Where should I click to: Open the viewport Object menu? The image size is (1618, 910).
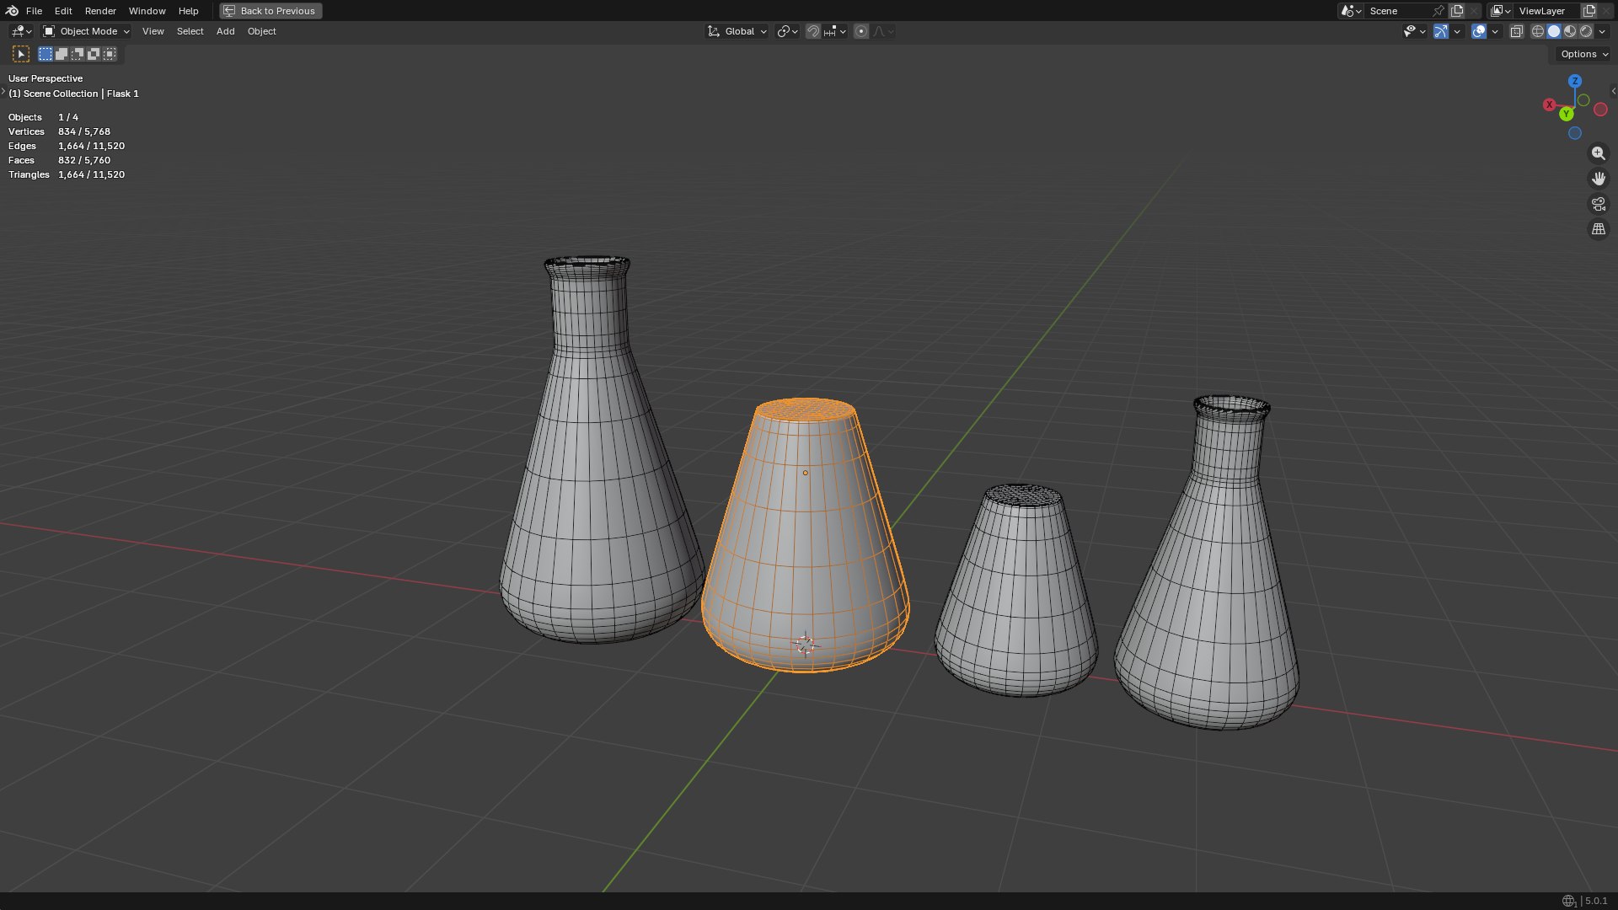coord(261,31)
